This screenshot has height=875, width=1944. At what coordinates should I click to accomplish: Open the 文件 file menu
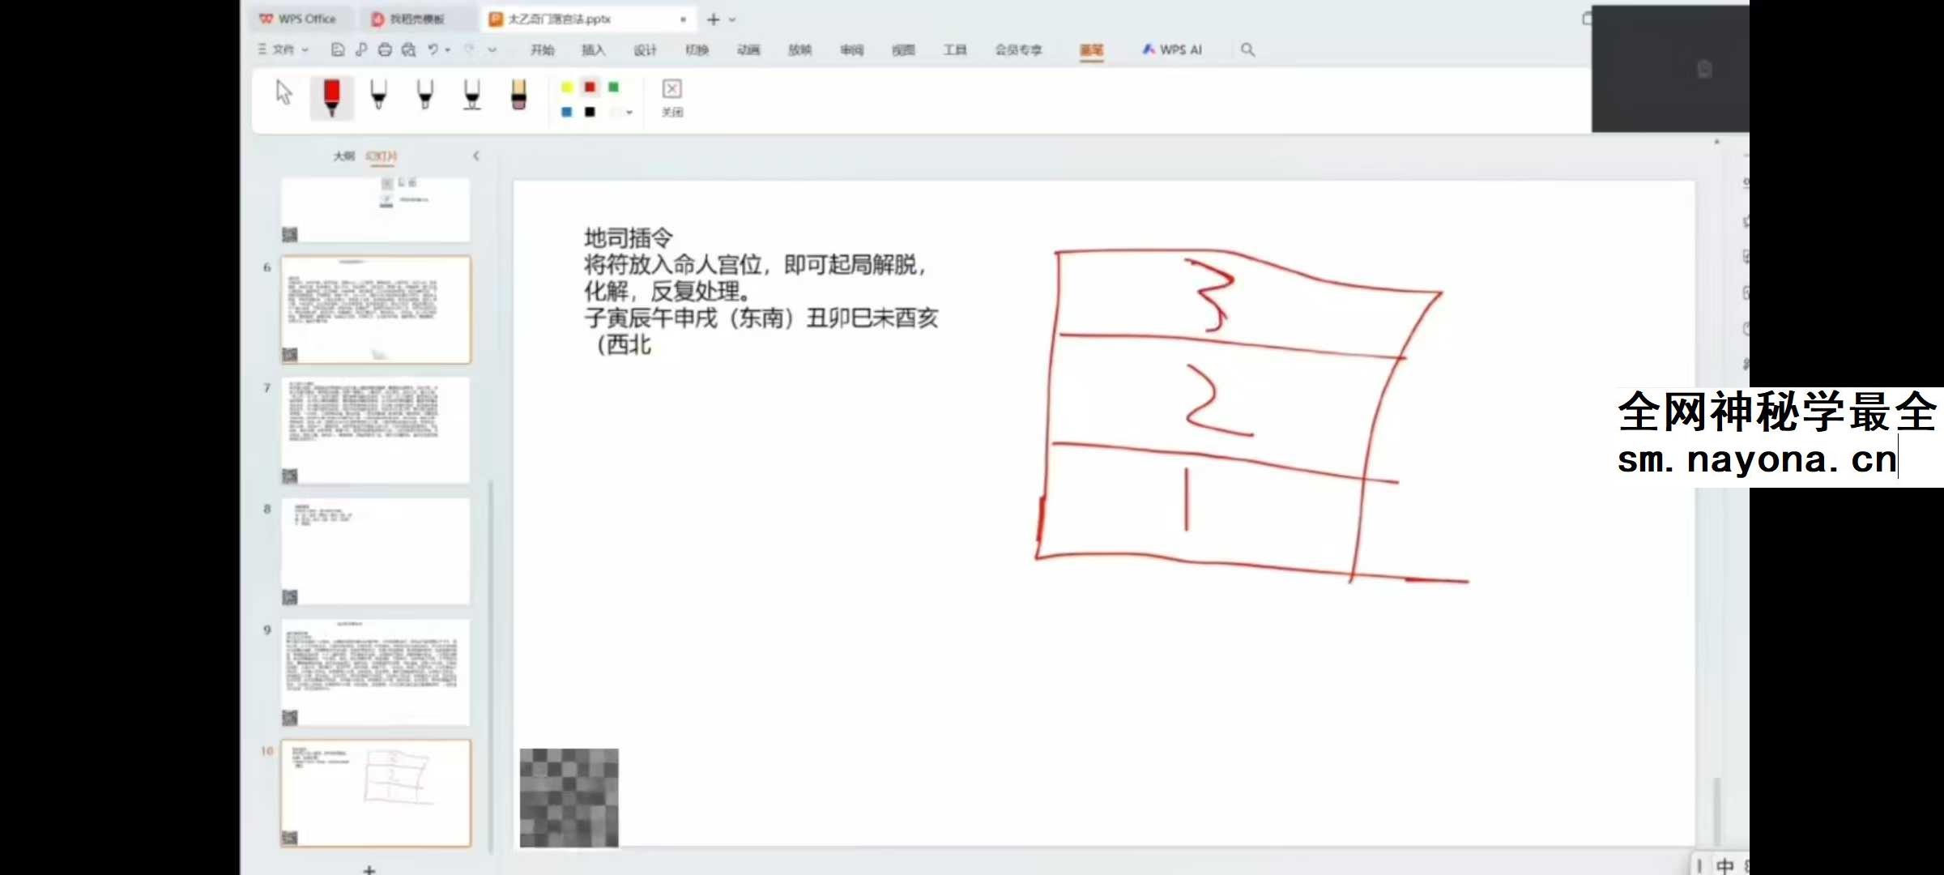point(283,49)
